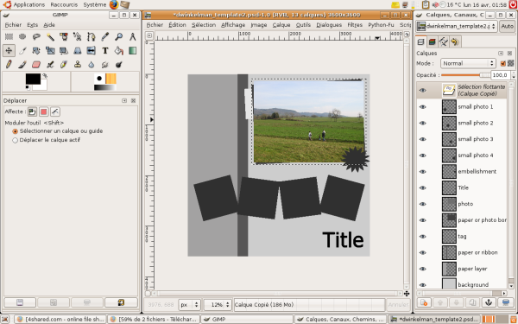
Task: Hide the 'Sélection flottante' layer
Action: pos(422,90)
